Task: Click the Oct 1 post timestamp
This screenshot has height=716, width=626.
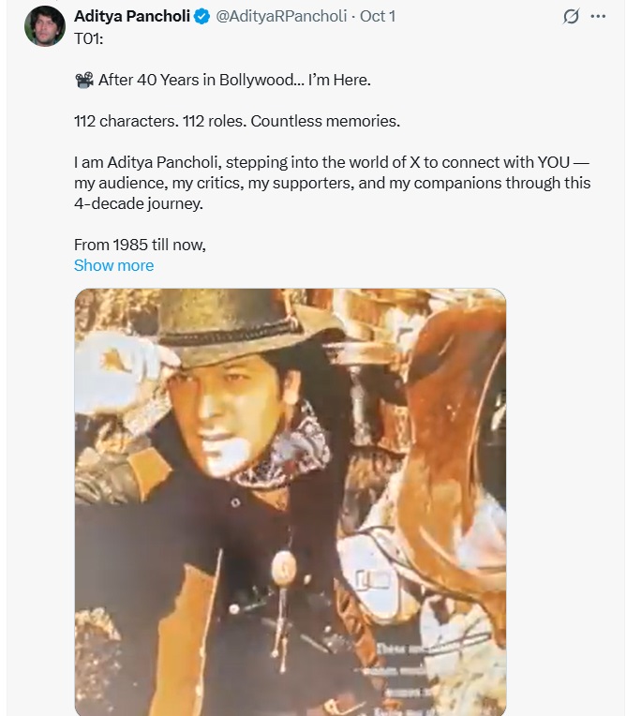Action: pyautogui.click(x=378, y=17)
